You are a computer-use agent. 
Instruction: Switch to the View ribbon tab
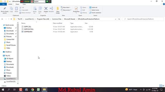pos(24,4)
